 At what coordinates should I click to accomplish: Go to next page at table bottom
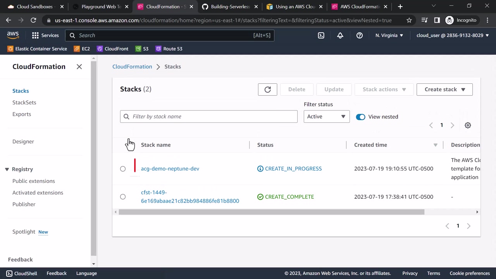468,226
